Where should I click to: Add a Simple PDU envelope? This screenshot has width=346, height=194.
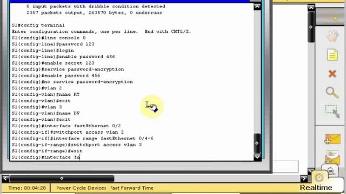[x=332, y=140]
